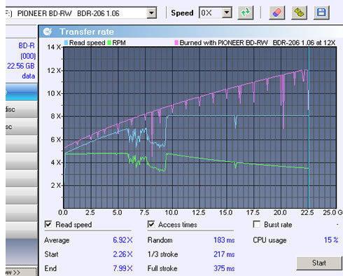Viewport: 343px width, 276px height.
Task: Click the yellow copy discs icon
Action: point(299,13)
